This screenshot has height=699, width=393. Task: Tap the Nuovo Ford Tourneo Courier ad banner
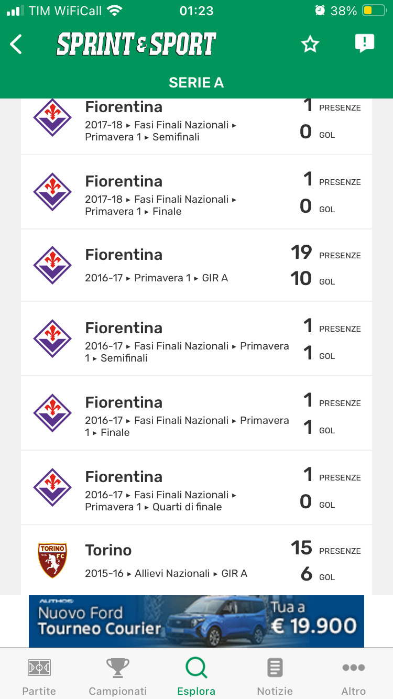pos(196,621)
